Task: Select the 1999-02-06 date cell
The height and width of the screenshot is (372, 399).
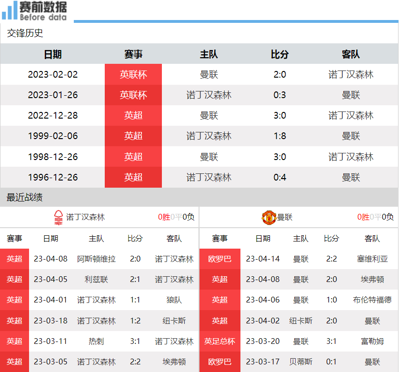Action: [53, 136]
